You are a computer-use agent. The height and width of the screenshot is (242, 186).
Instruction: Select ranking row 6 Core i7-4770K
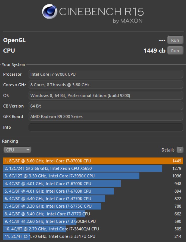click(93, 199)
